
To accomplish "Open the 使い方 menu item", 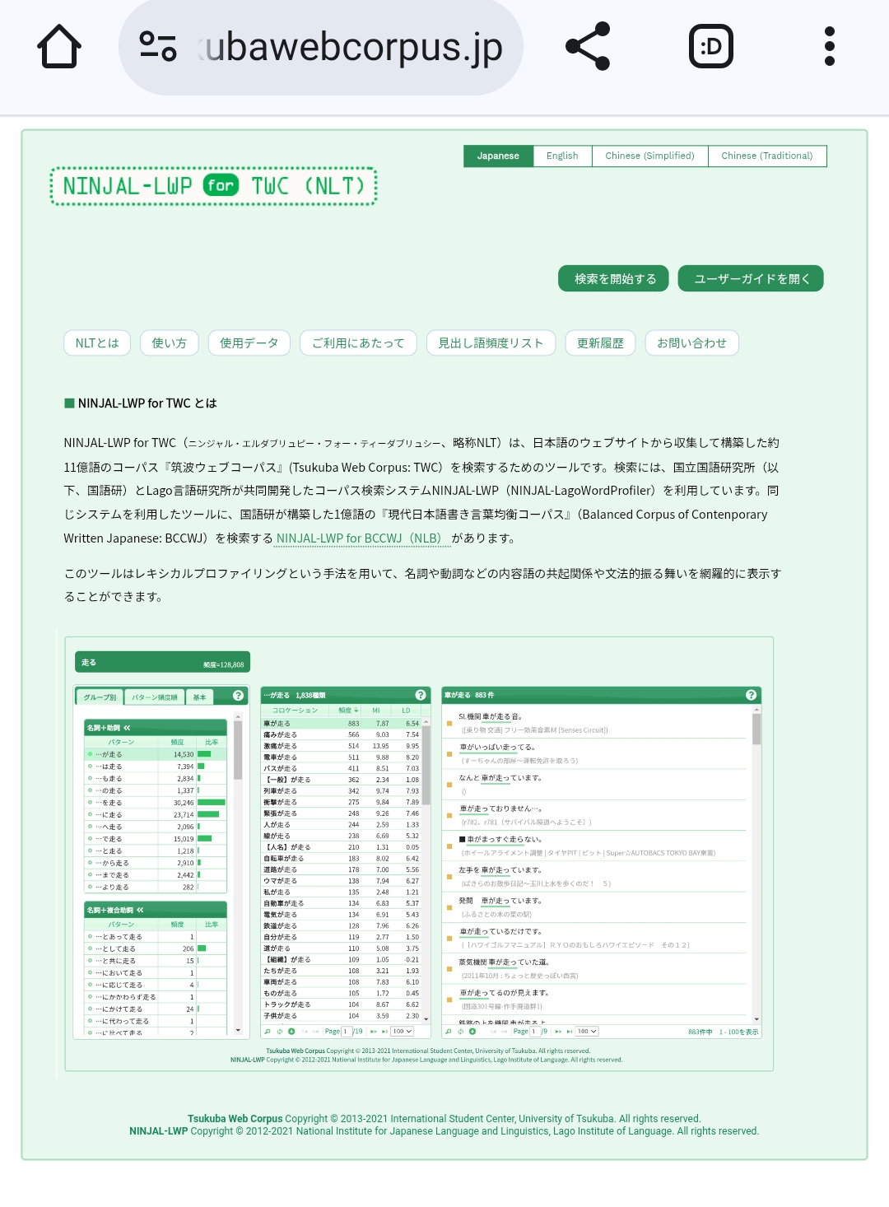I will point(169,343).
